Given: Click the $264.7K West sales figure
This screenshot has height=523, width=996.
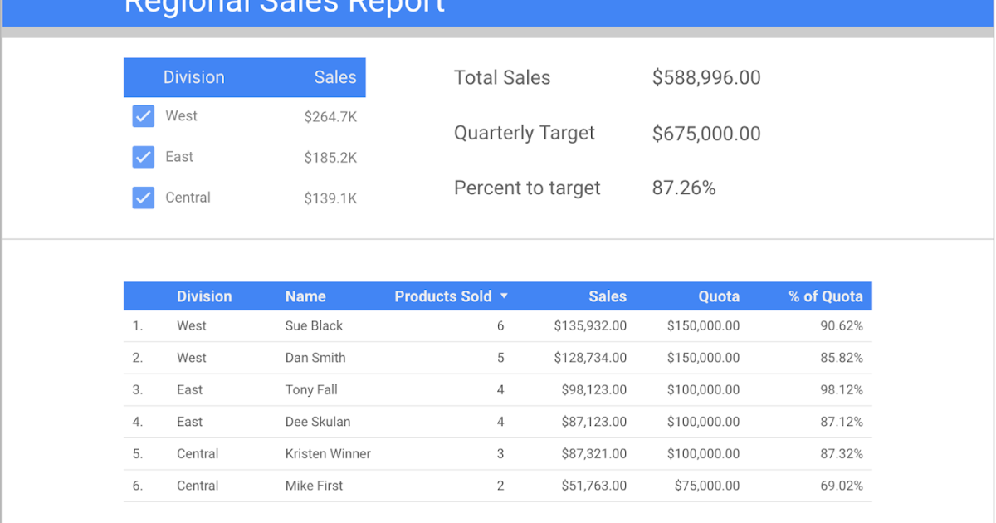Looking at the screenshot, I should [x=330, y=116].
